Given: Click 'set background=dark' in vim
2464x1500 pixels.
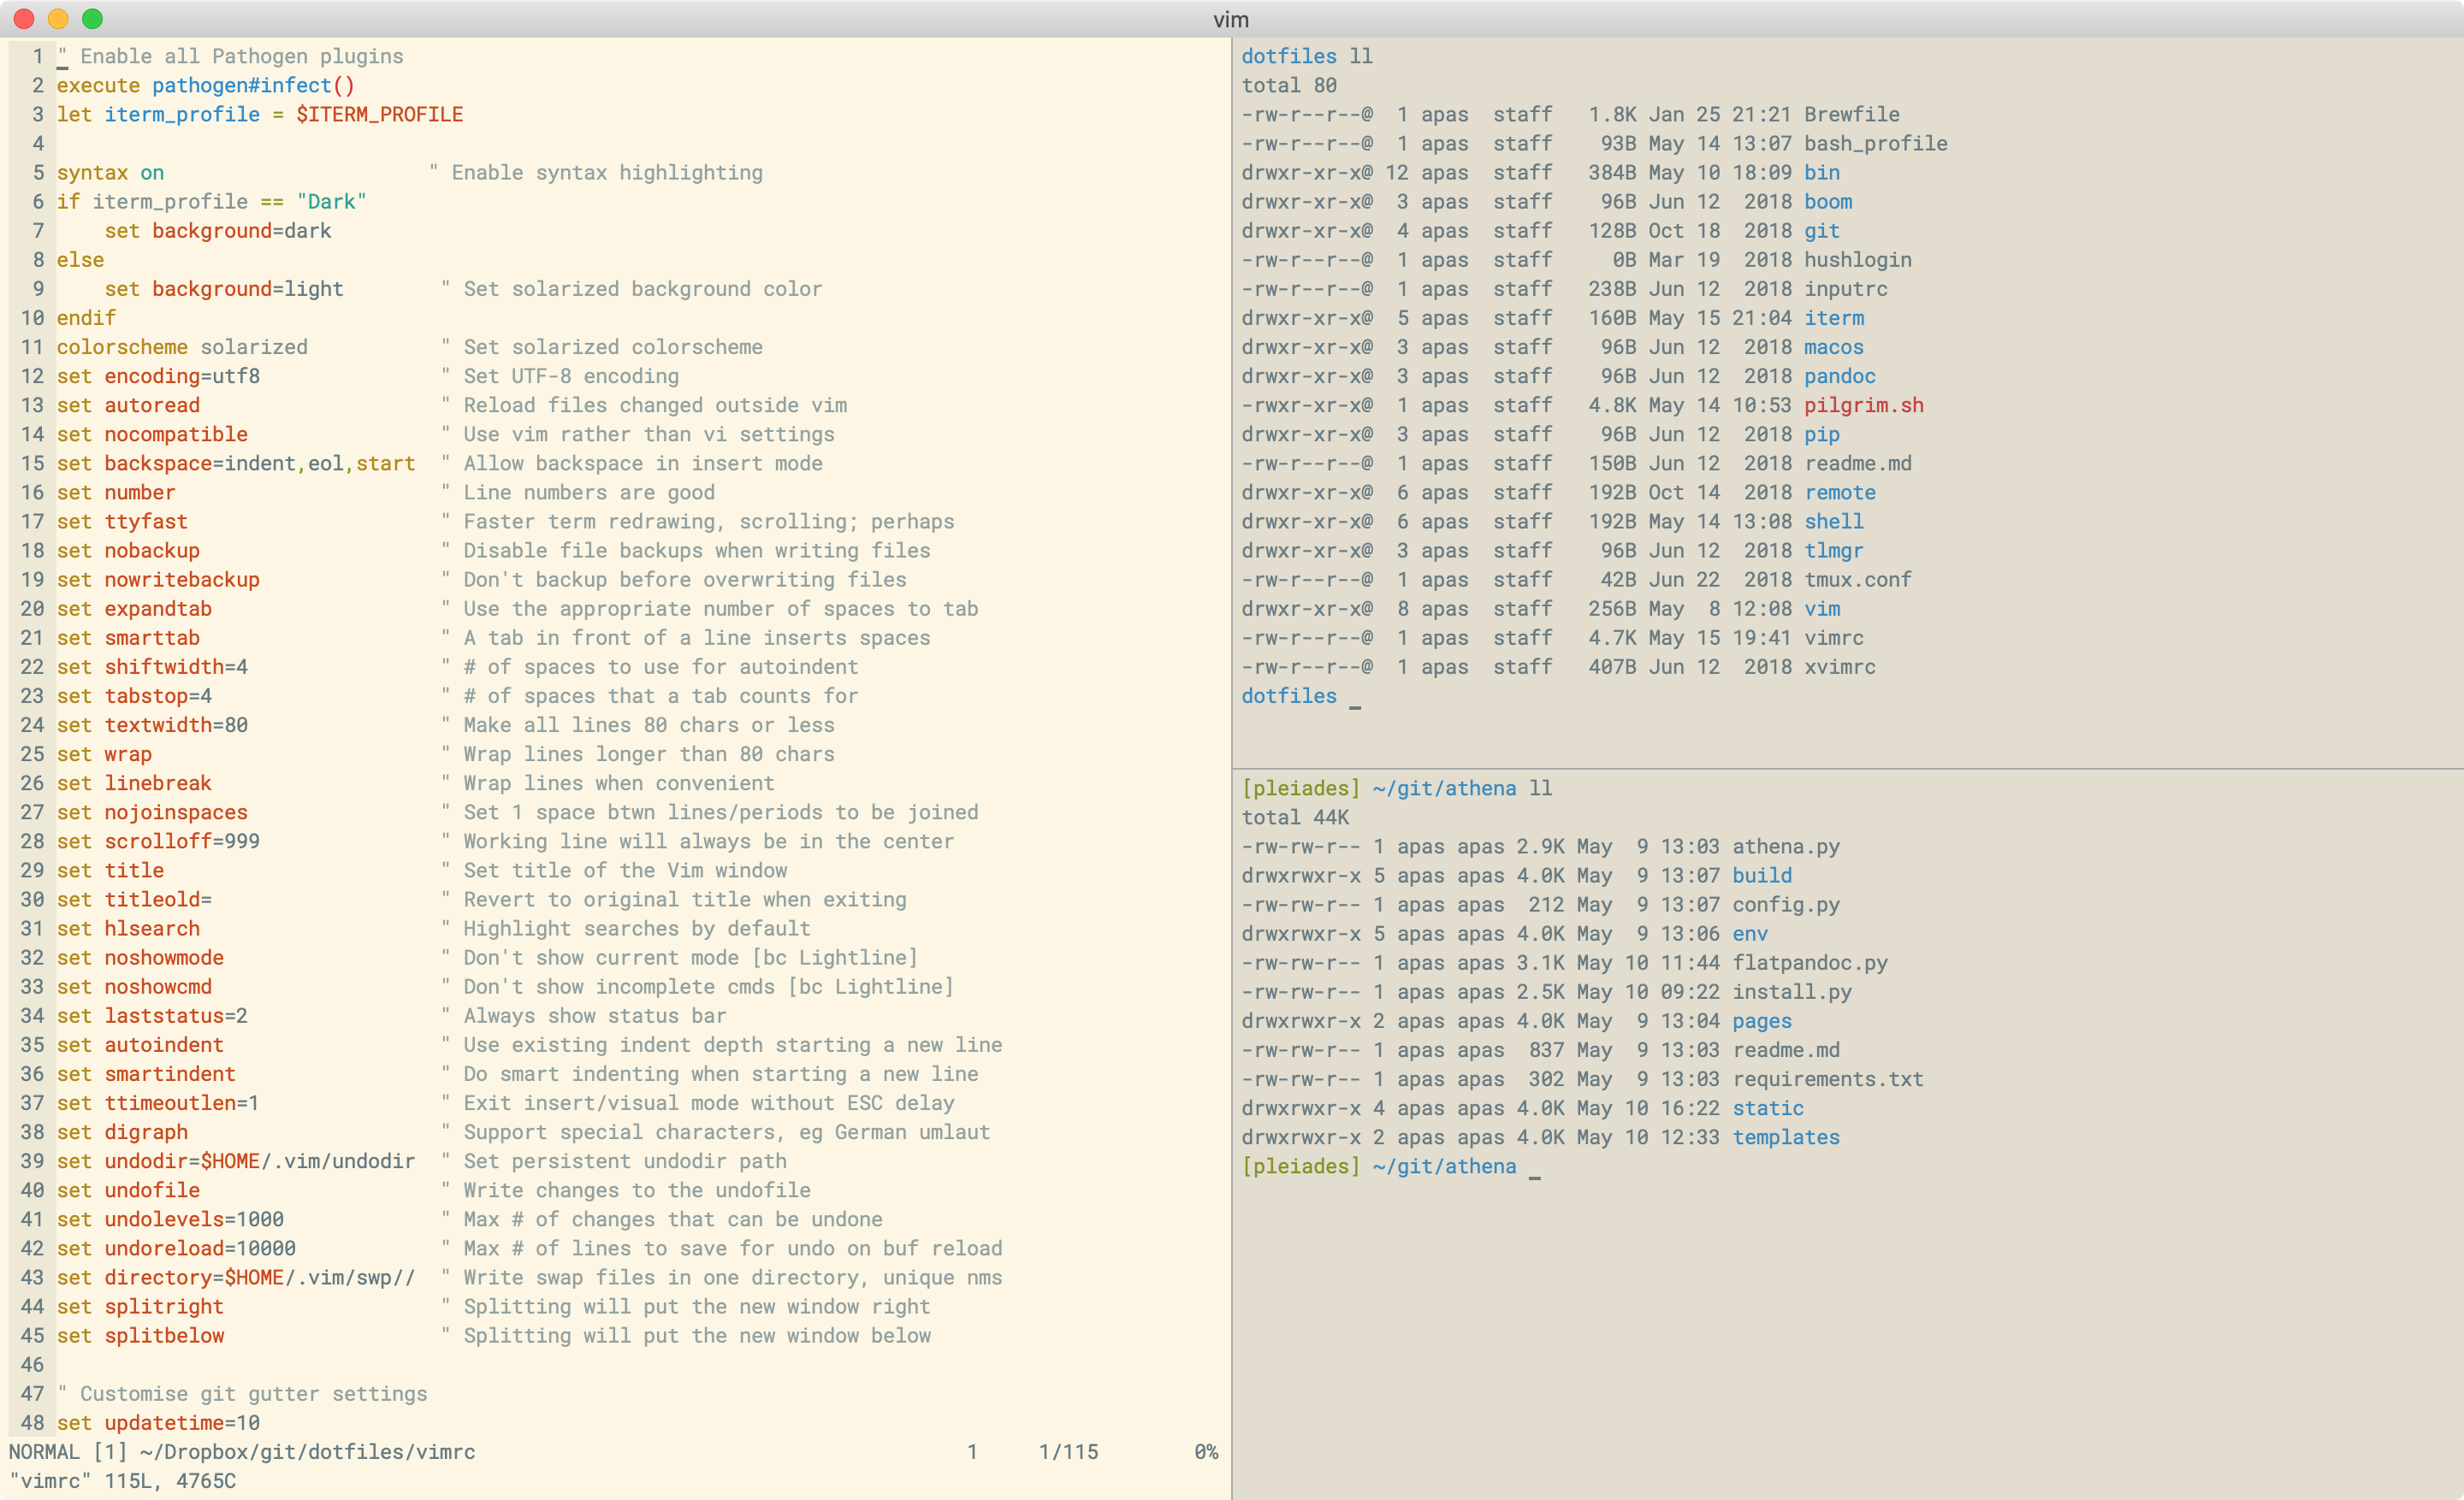Looking at the screenshot, I should coord(217,231).
